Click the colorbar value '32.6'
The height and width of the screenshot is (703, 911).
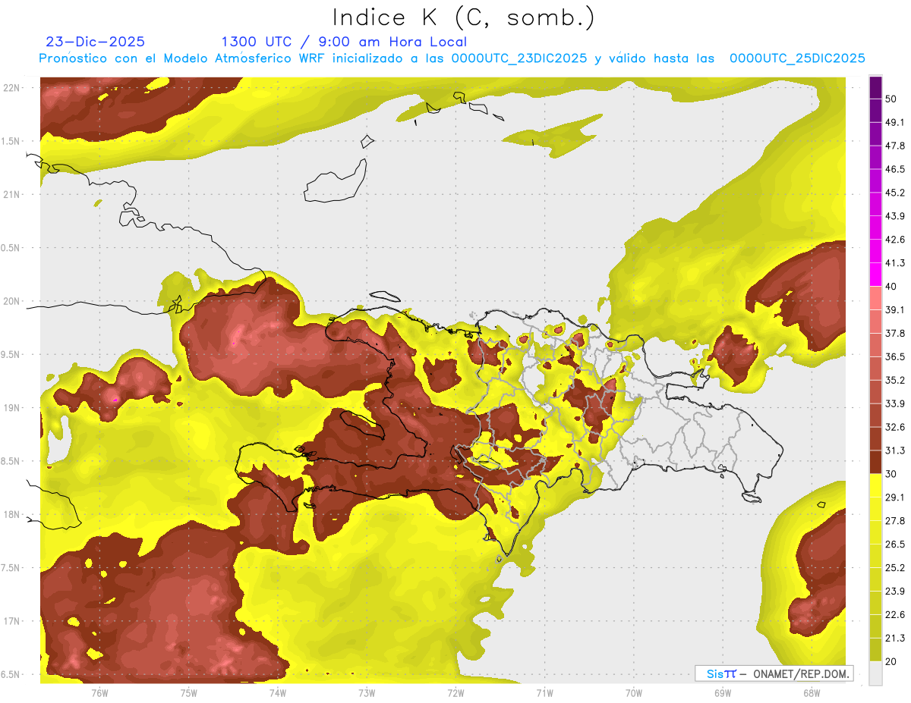pos(895,427)
